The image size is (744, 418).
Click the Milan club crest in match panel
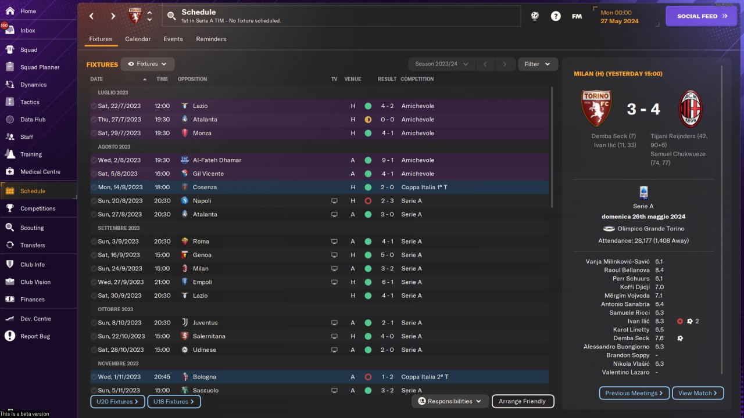click(691, 109)
